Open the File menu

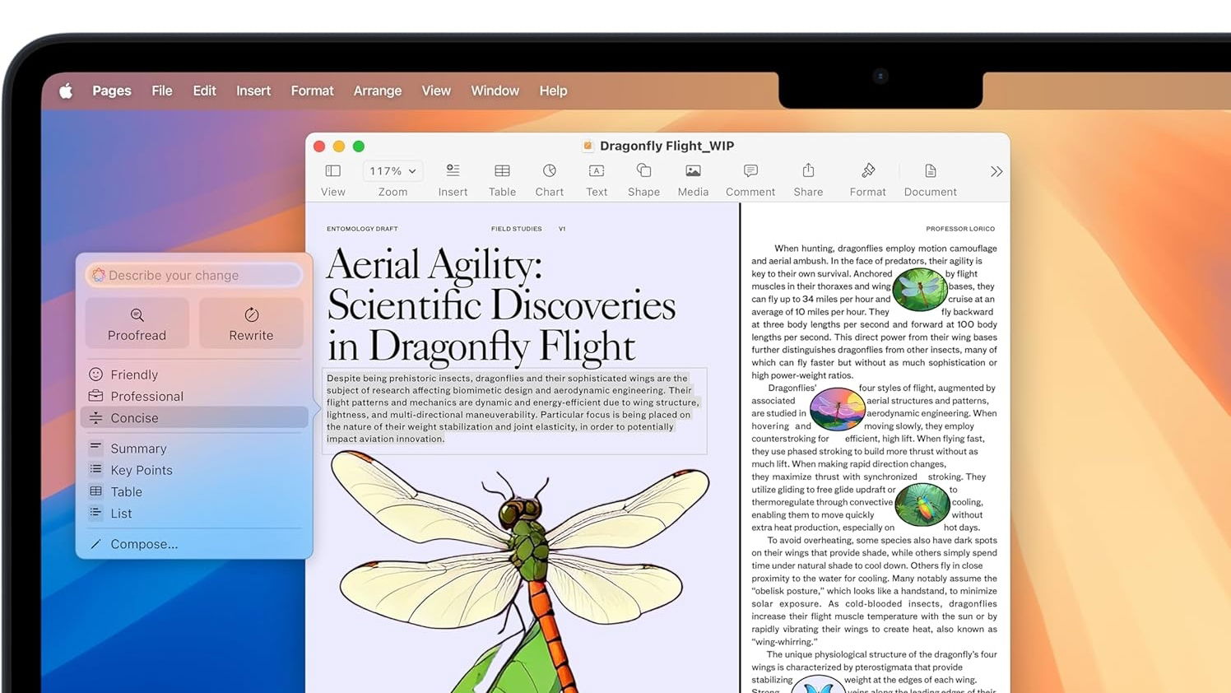click(x=162, y=91)
